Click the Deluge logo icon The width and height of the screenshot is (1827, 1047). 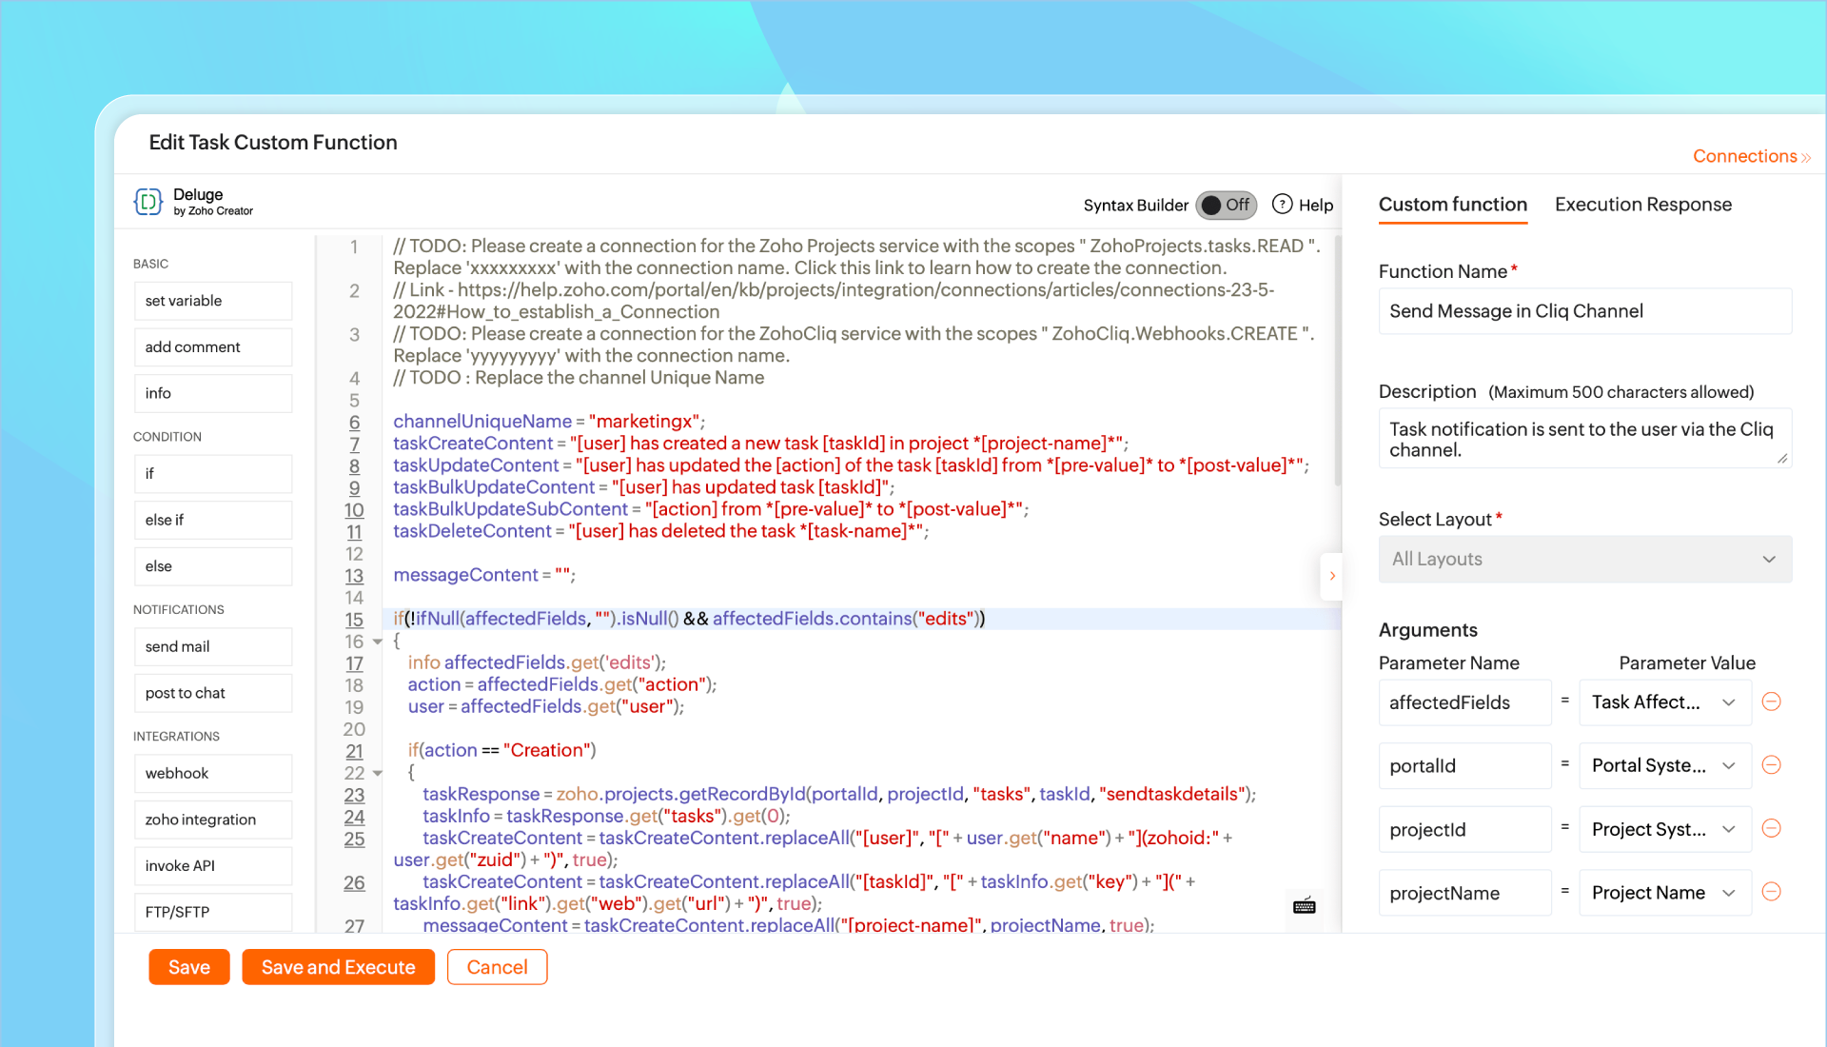pyautogui.click(x=148, y=202)
